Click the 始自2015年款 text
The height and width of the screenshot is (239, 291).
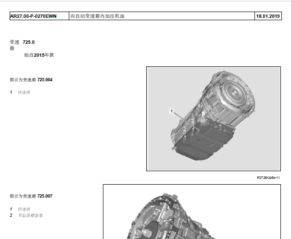click(x=39, y=55)
